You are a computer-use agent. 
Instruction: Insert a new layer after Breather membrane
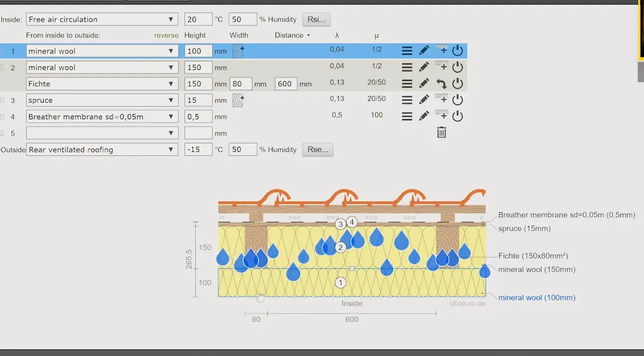coord(441,116)
